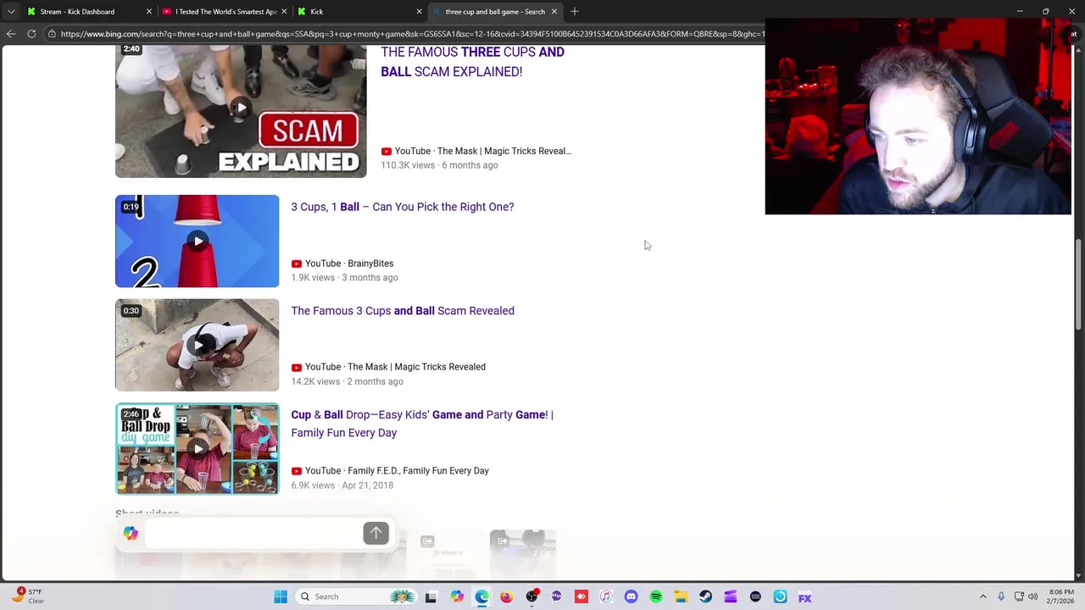
Task: Go back with the browser back arrow
Action: (11, 34)
